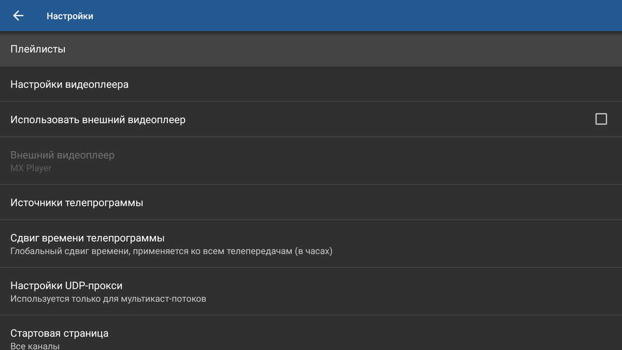Tap the Настройки title in the header
The width and height of the screenshot is (622, 350).
(71, 16)
